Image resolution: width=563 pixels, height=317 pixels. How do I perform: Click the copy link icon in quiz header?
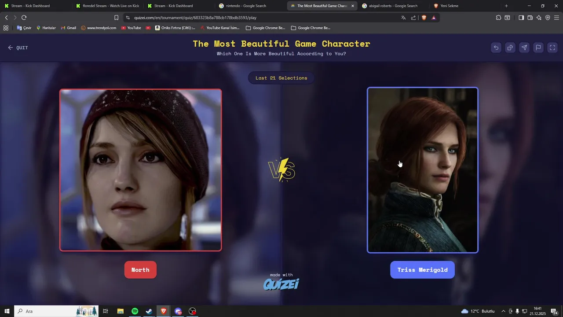[510, 48]
